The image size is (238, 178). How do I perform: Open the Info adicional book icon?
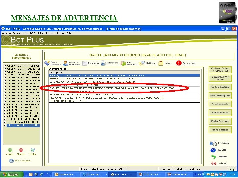[123, 63]
